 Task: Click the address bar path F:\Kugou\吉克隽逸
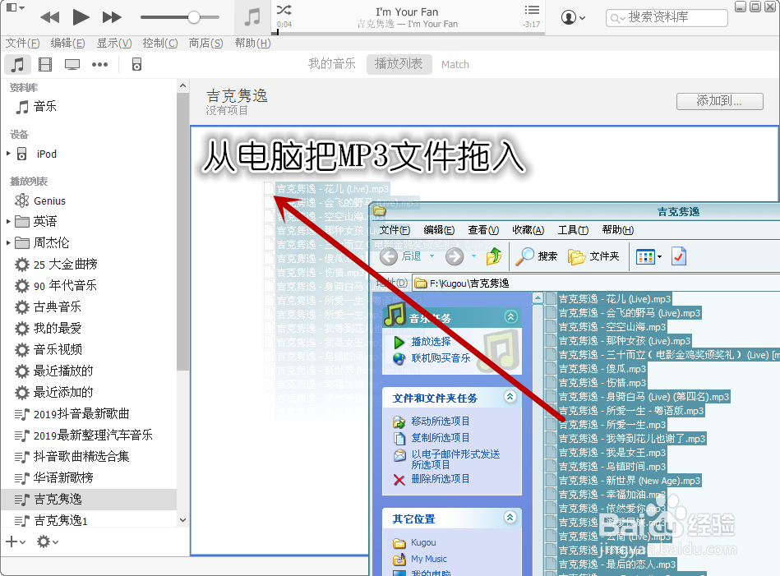pyautogui.click(x=469, y=283)
